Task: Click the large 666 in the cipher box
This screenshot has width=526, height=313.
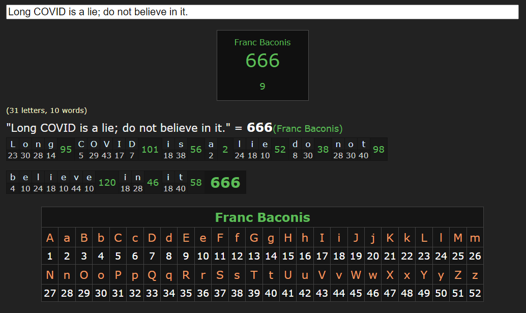Action: 262,61
